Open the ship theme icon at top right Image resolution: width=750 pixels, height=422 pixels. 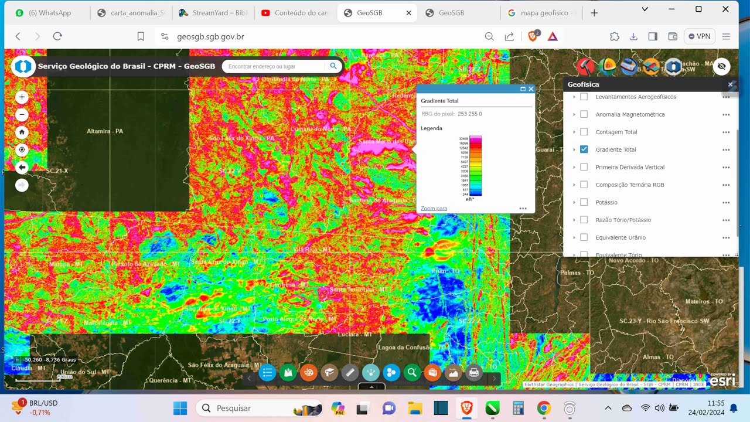pyautogui.click(x=629, y=66)
